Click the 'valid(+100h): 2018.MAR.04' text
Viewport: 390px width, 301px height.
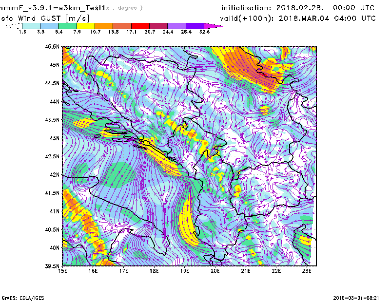[x=274, y=19]
